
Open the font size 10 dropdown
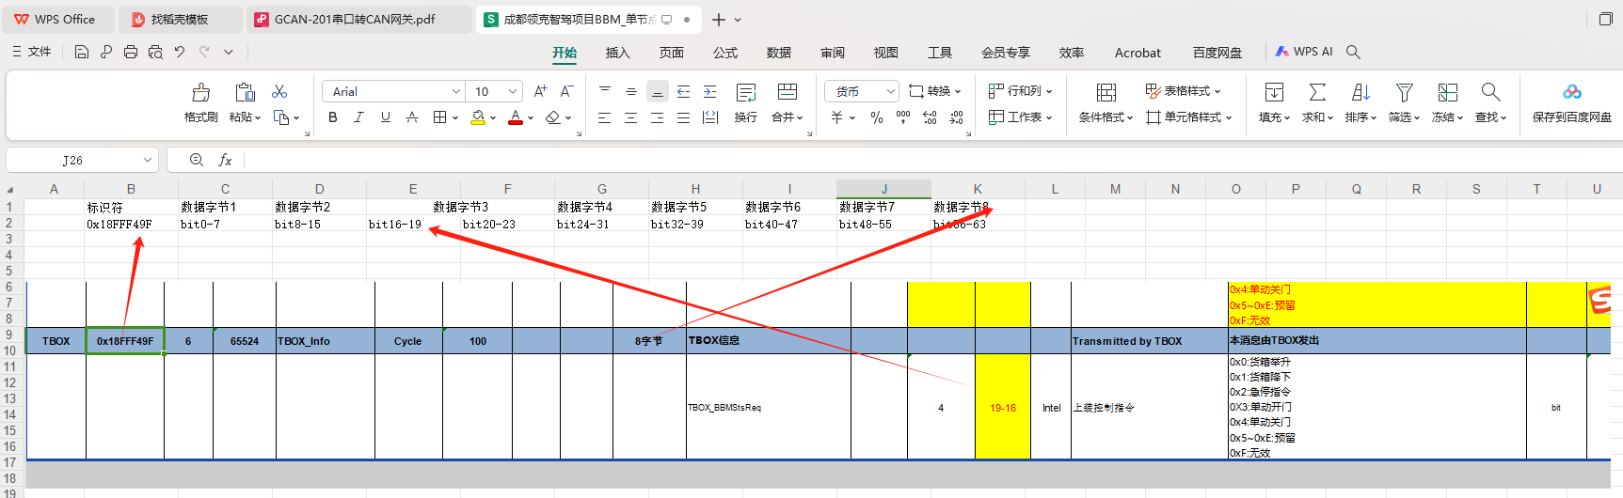(x=513, y=91)
